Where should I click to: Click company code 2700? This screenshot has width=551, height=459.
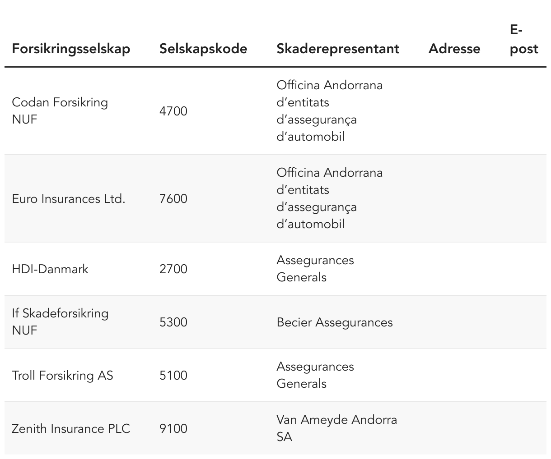[x=173, y=269]
